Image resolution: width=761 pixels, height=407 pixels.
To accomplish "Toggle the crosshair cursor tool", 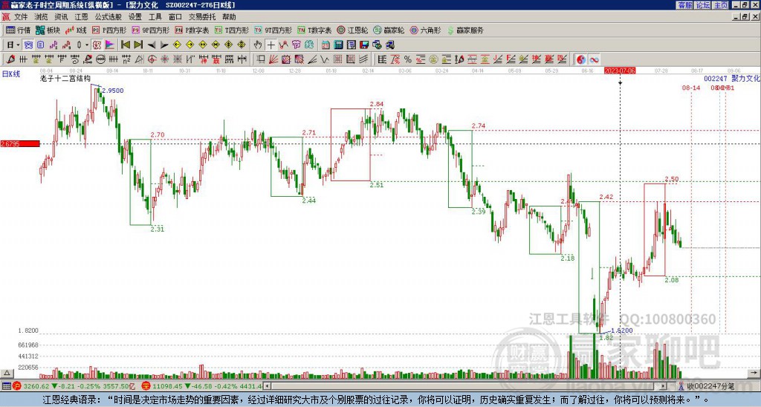I will click(x=271, y=45).
